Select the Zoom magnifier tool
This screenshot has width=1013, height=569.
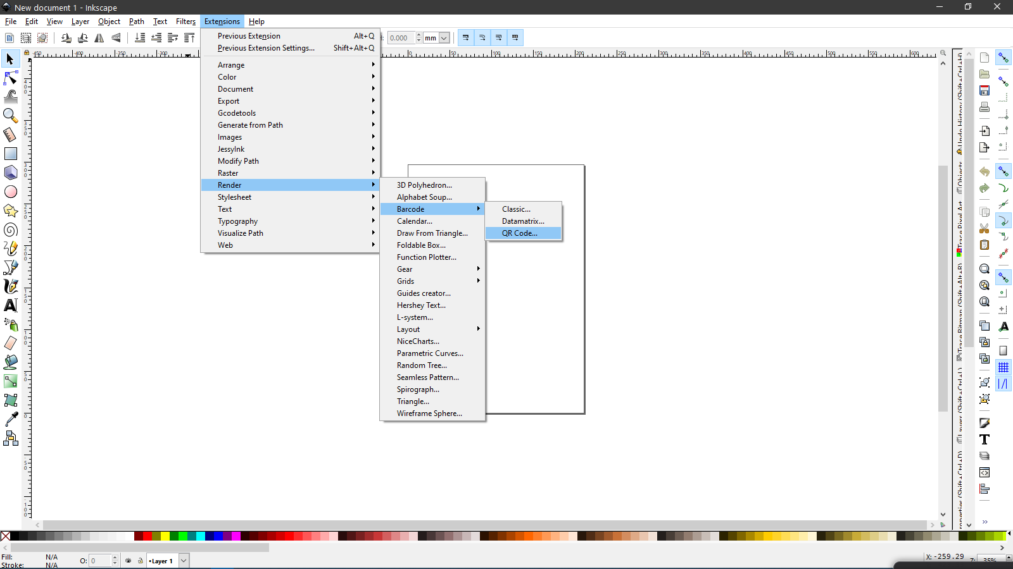click(10, 116)
